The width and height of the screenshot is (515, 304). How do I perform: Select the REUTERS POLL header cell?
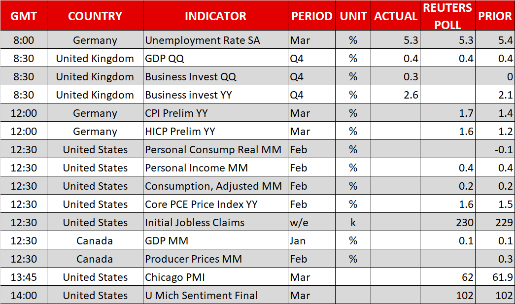[x=447, y=16]
